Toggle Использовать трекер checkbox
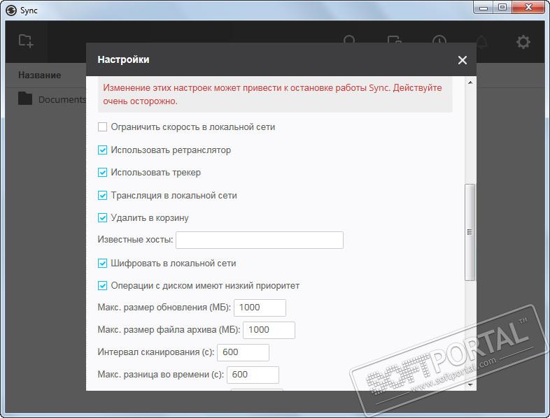The width and height of the screenshot is (550, 418). click(x=102, y=173)
